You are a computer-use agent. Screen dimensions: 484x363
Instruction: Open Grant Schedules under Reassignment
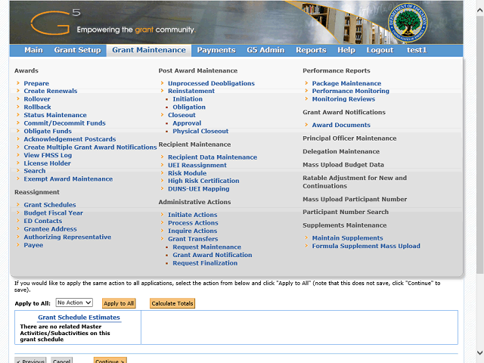pos(50,205)
